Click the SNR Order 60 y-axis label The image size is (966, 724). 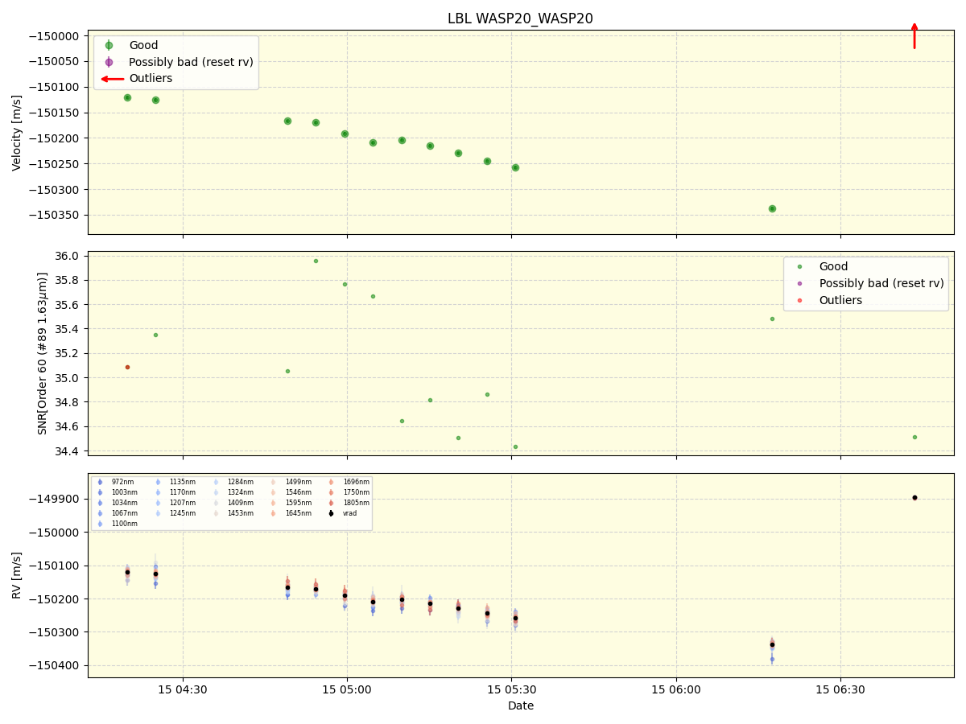pos(42,353)
